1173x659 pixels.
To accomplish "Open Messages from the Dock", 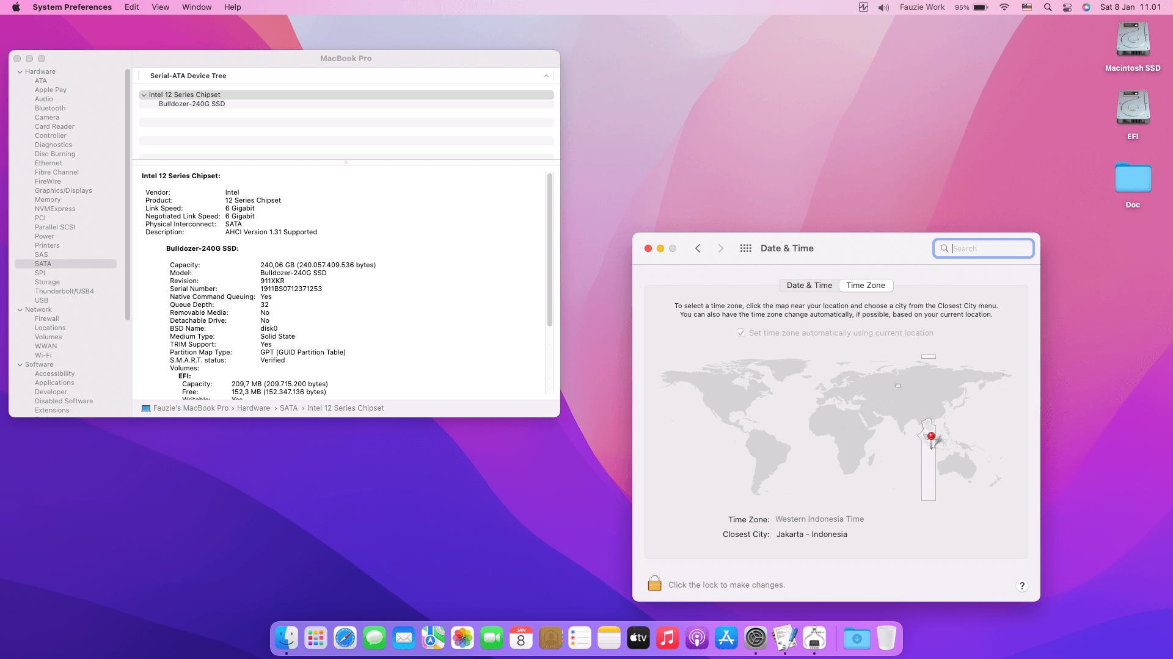I will point(375,638).
